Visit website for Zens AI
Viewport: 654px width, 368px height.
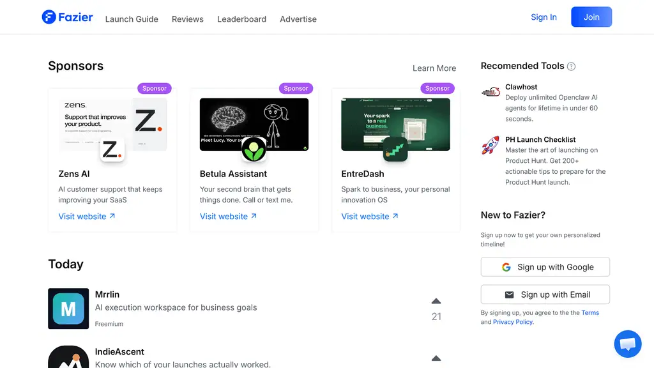(x=87, y=216)
